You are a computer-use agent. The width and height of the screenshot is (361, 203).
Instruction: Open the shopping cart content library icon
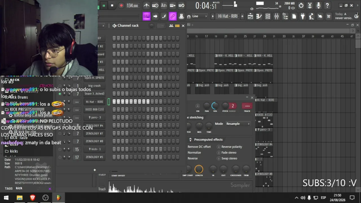click(x=329, y=16)
